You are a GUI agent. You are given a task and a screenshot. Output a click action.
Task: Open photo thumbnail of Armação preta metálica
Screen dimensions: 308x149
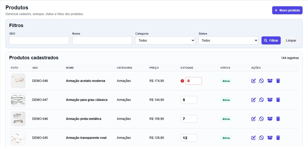coord(18,119)
